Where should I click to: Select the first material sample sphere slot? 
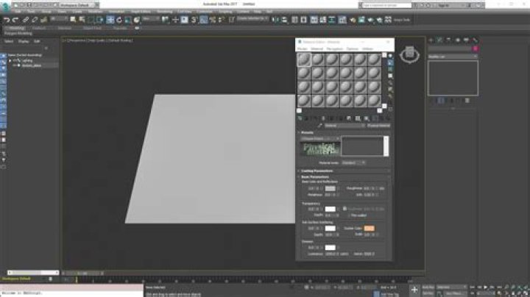(x=304, y=60)
